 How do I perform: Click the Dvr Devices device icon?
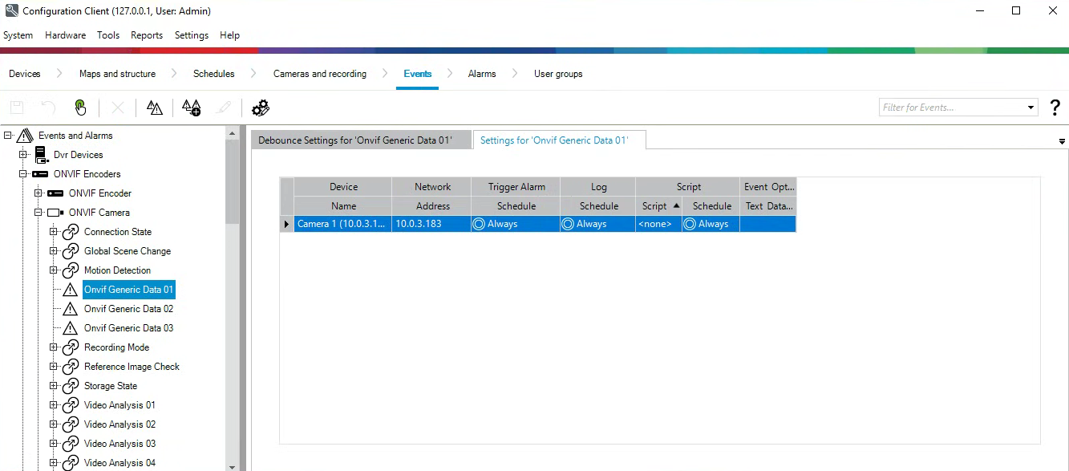[42, 155]
